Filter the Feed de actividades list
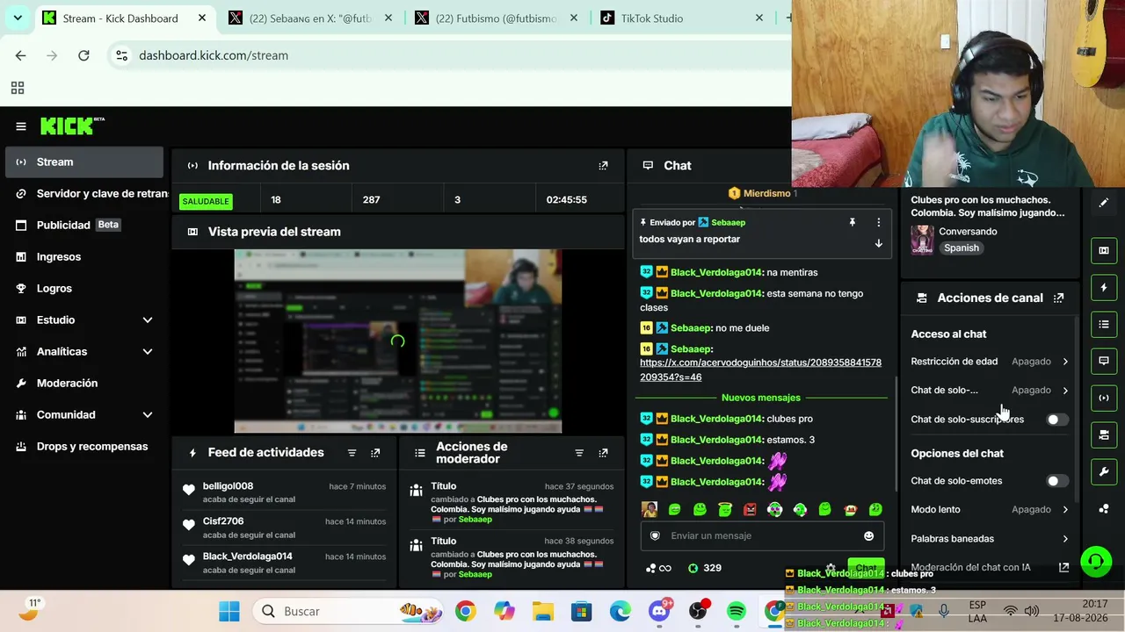Viewport: 1125px width, 632px height. (x=352, y=453)
